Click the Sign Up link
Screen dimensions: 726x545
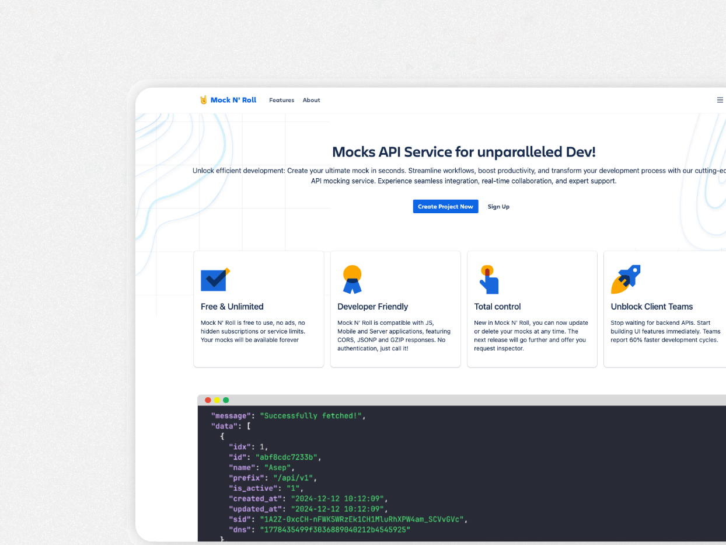tap(498, 207)
